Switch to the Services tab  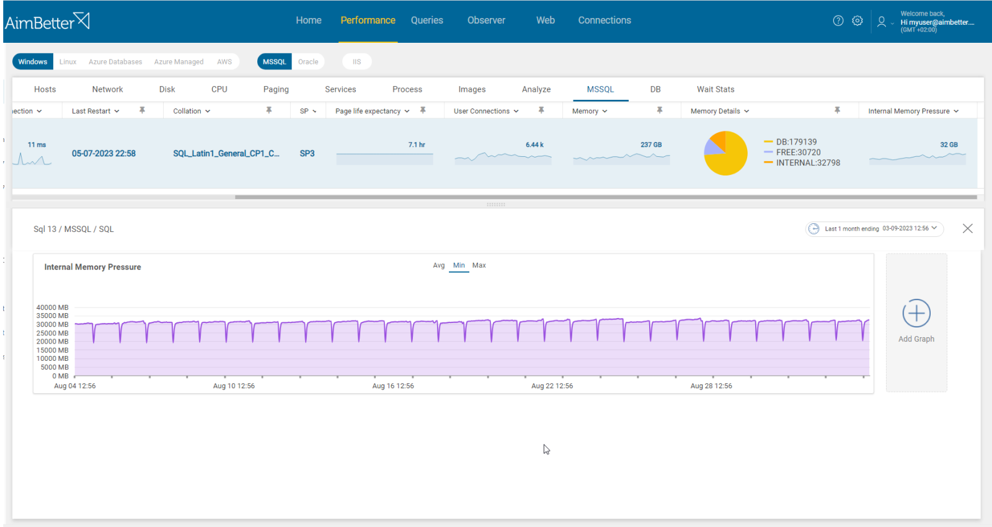pyautogui.click(x=340, y=89)
